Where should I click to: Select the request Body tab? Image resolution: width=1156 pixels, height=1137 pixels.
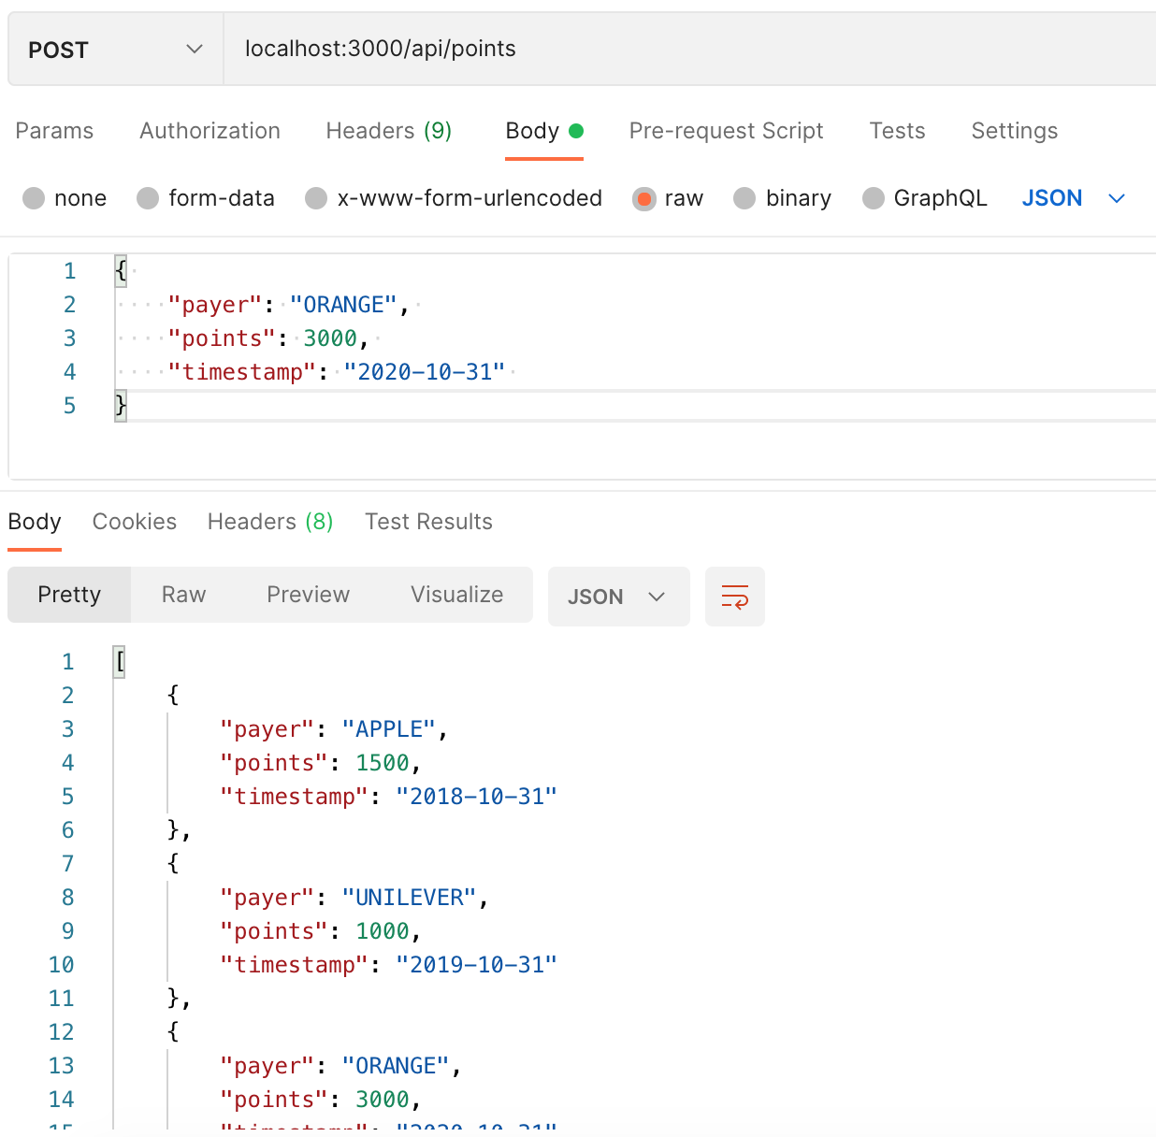[543, 131]
